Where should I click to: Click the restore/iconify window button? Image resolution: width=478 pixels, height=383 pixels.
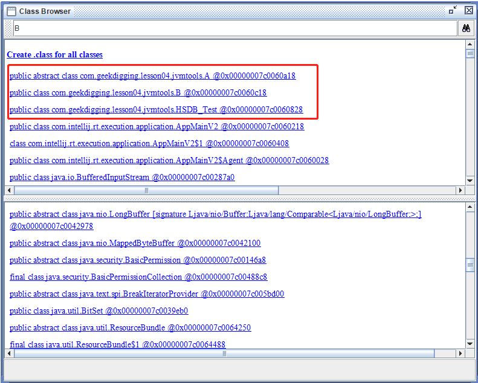pos(453,10)
